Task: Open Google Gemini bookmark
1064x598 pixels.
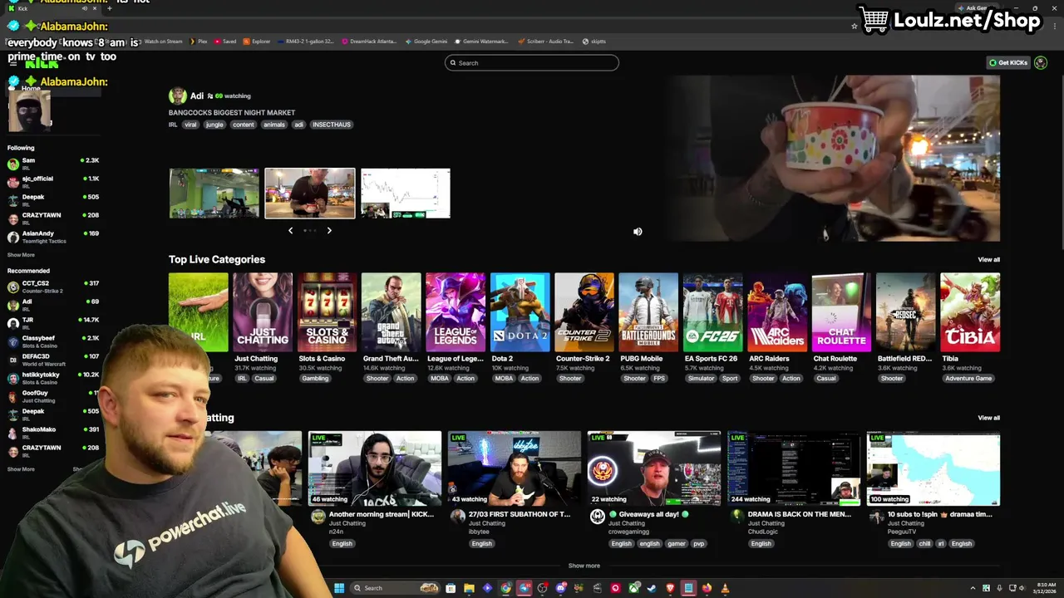Action: 426,42
